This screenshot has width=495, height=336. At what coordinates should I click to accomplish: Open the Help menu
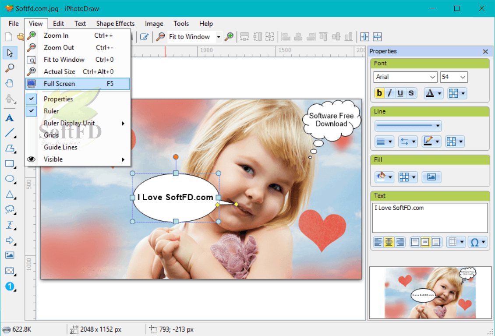[206, 24]
